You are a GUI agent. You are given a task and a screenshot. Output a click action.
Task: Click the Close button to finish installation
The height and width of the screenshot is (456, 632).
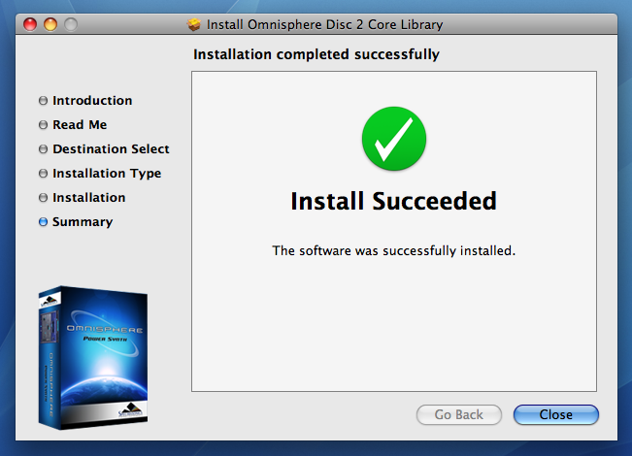coord(555,414)
